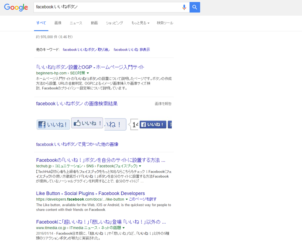Switch to the 画像 tab
The height and width of the screenshot is (244, 302).
[x=58, y=23]
